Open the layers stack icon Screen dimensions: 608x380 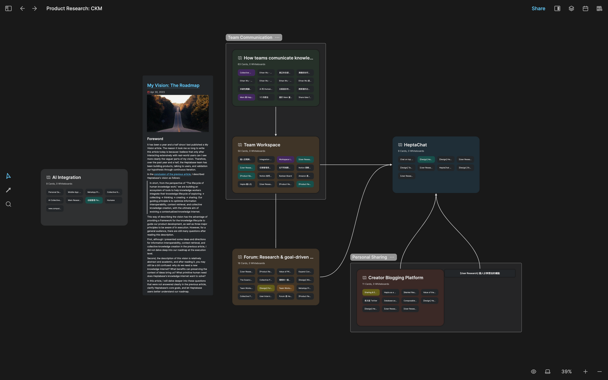coord(571,9)
